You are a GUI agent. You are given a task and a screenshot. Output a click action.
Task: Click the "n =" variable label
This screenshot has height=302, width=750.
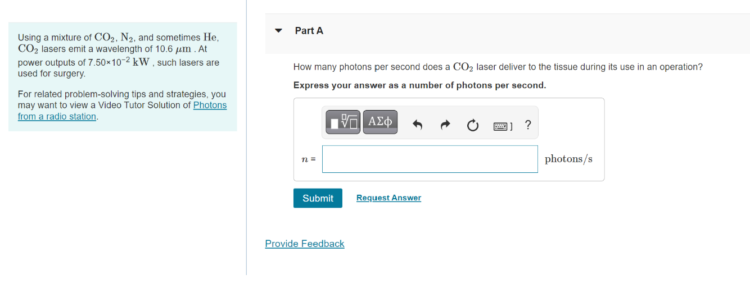click(x=309, y=159)
